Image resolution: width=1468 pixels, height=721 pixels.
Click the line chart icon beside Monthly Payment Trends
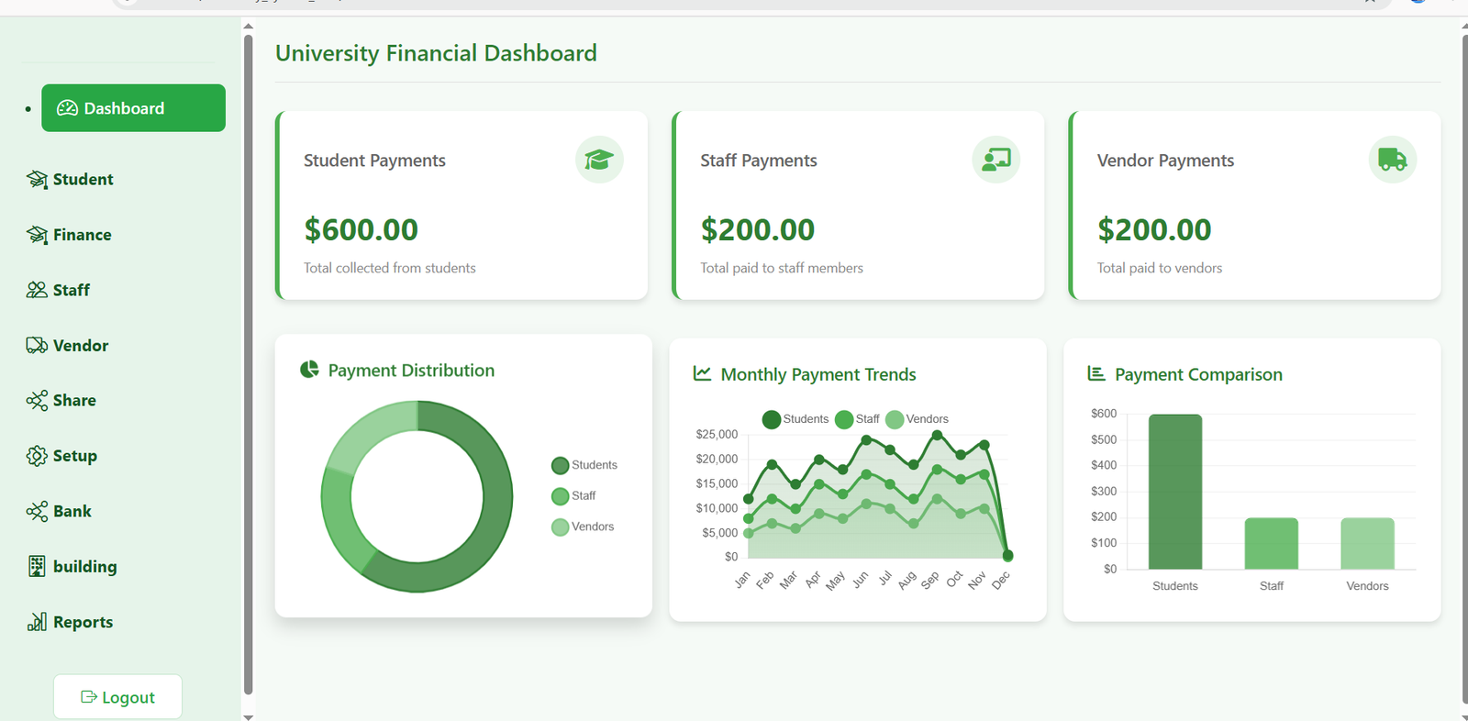[x=702, y=373]
